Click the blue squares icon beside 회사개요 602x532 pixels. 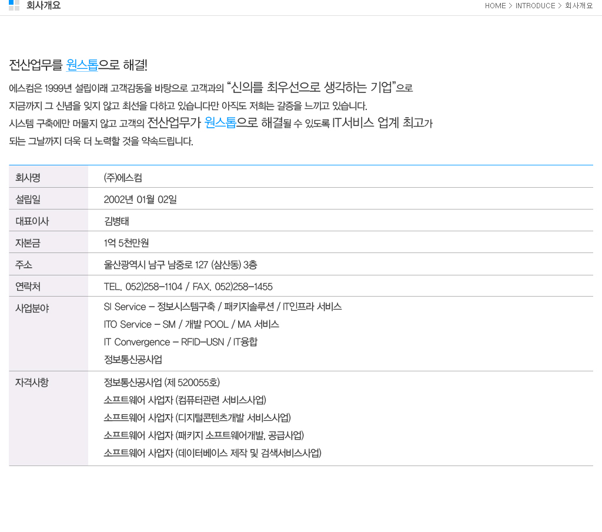(14, 5)
